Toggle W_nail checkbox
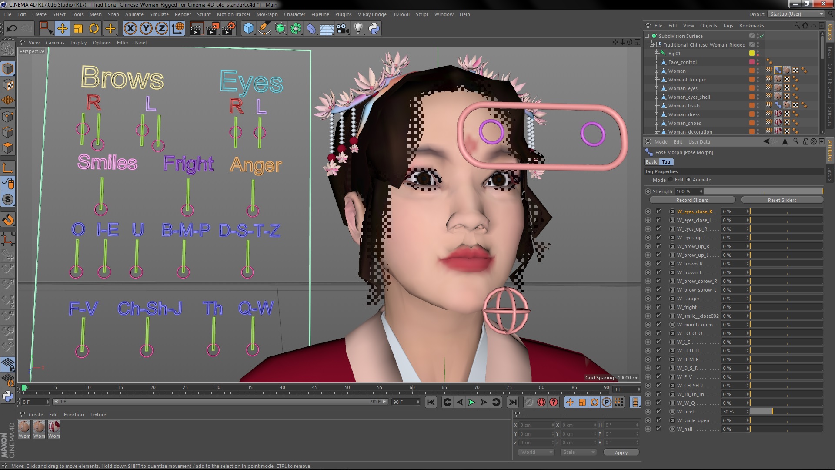835x470 pixels. [x=658, y=429]
